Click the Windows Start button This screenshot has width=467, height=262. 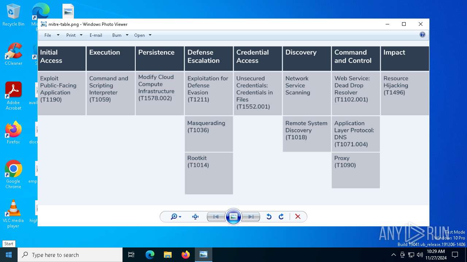coord(9,255)
